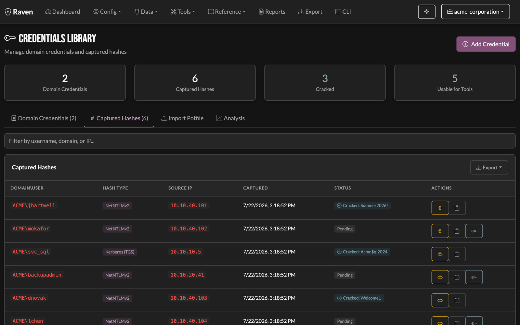The height and width of the screenshot is (325, 520).
Task: Click ACME\jhartwell username
Action: coord(34,206)
